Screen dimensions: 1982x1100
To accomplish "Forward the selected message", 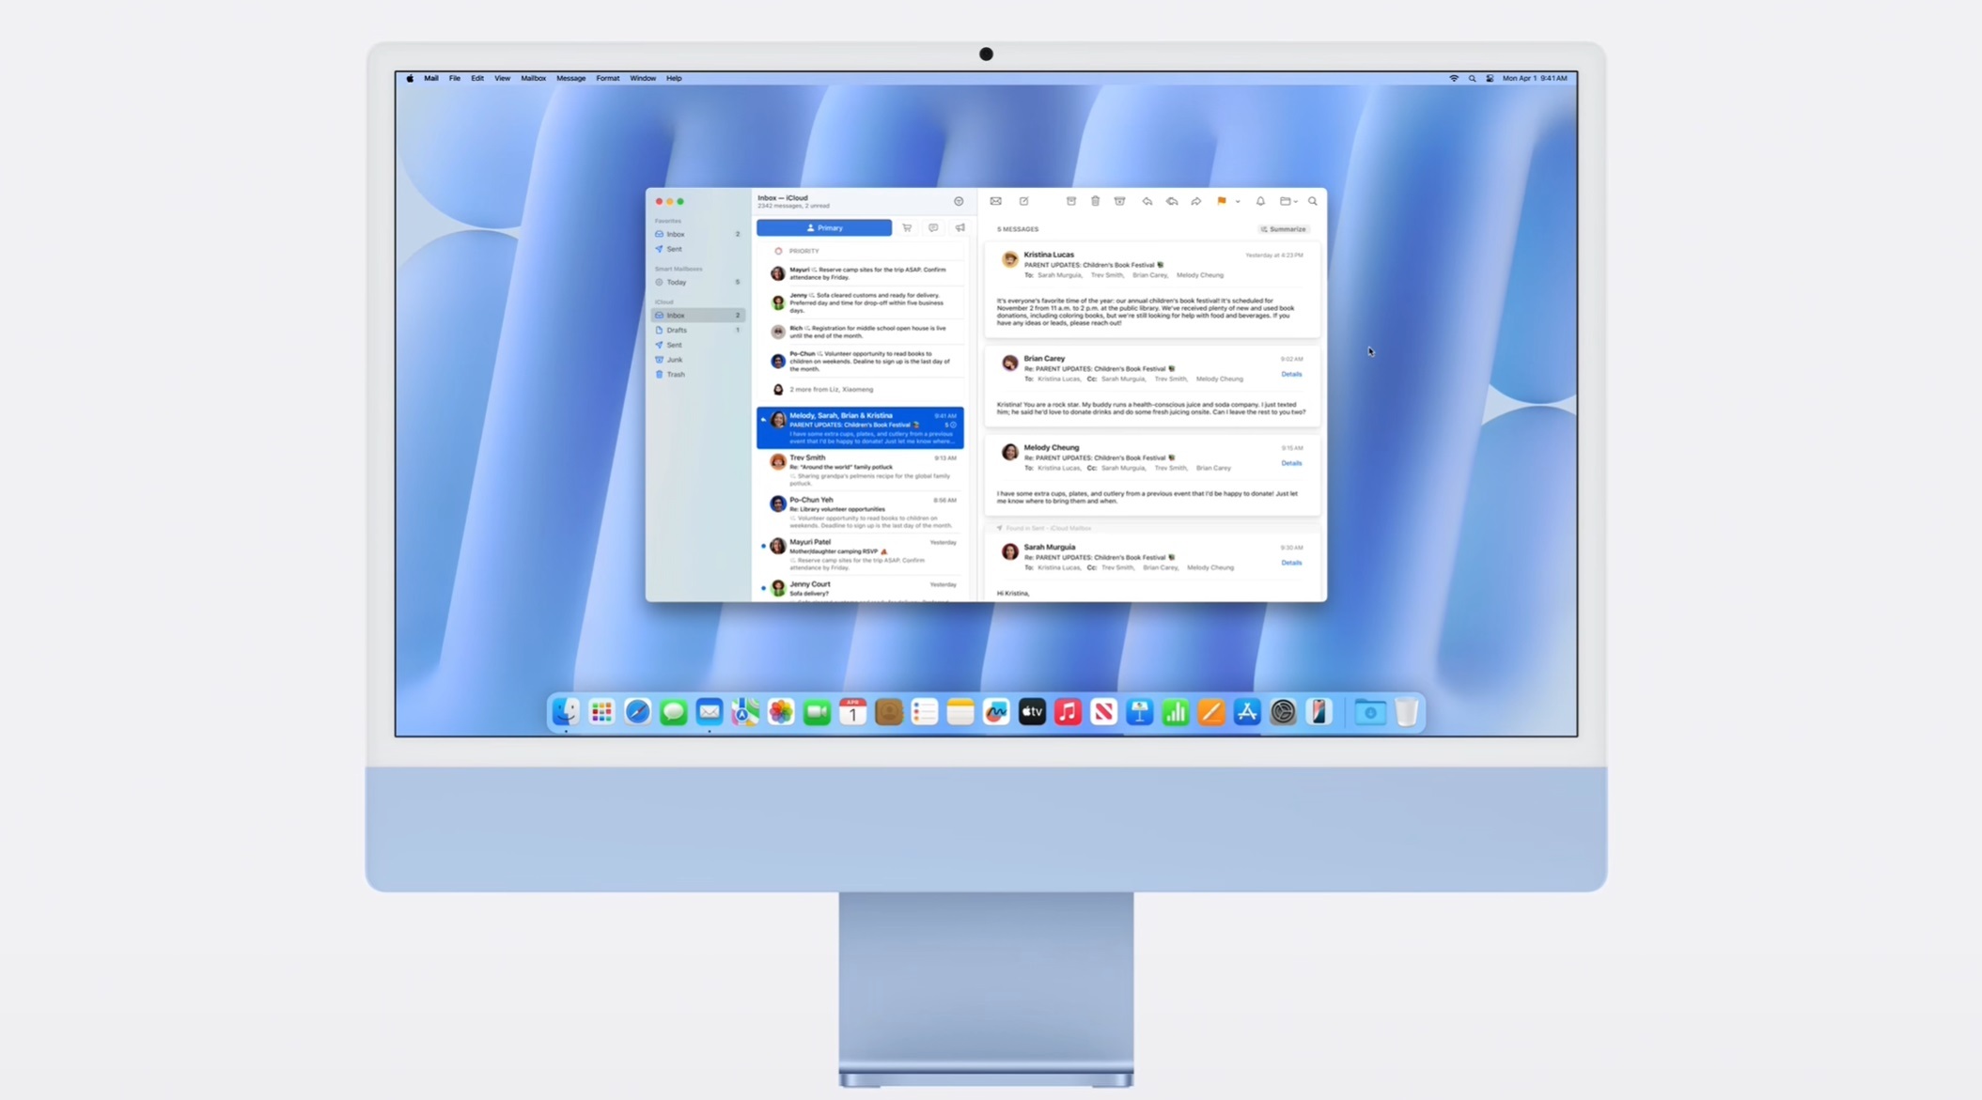I will coord(1196,201).
